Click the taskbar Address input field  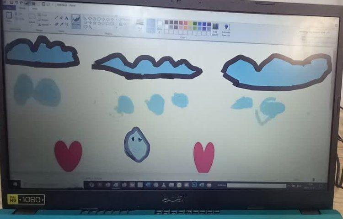(x=256, y=186)
